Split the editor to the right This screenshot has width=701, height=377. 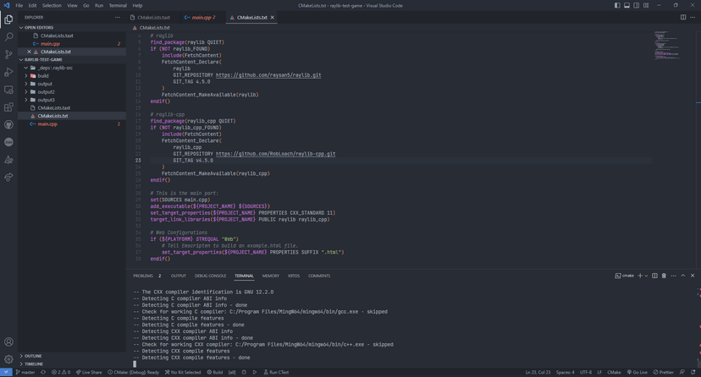click(x=683, y=17)
